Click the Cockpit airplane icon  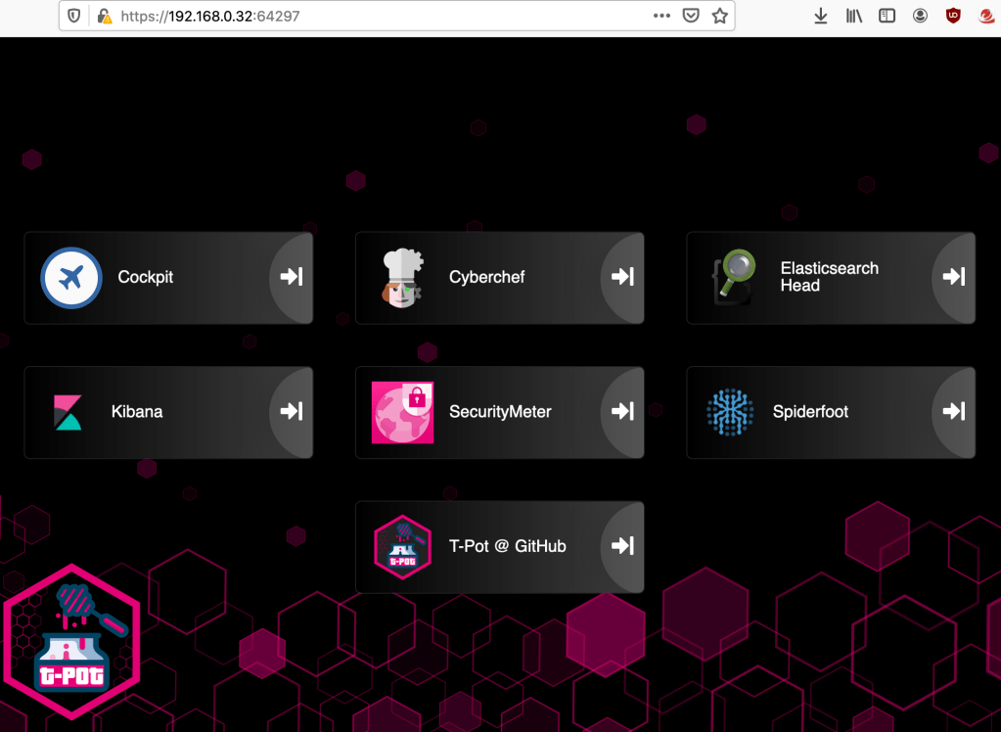(71, 278)
